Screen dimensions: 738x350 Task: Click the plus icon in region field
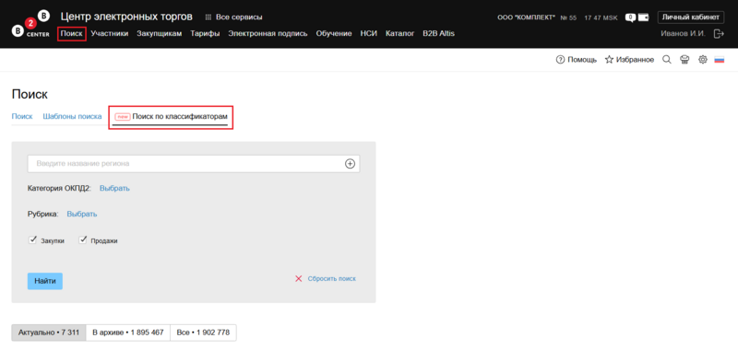(350, 164)
